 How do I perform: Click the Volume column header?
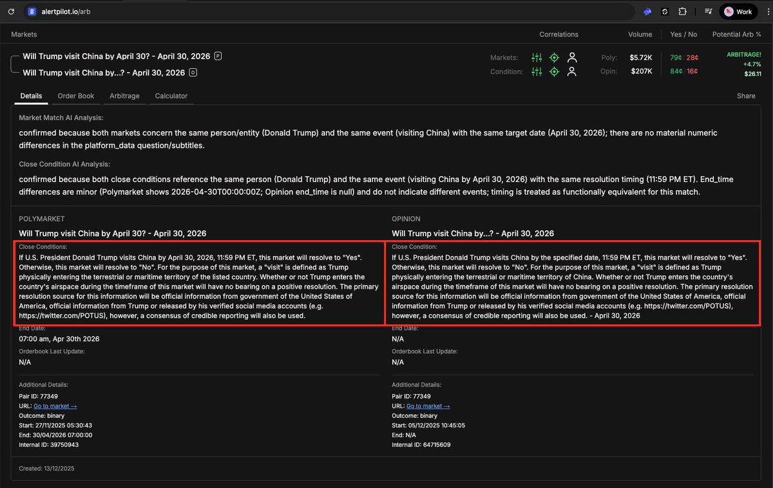point(640,34)
